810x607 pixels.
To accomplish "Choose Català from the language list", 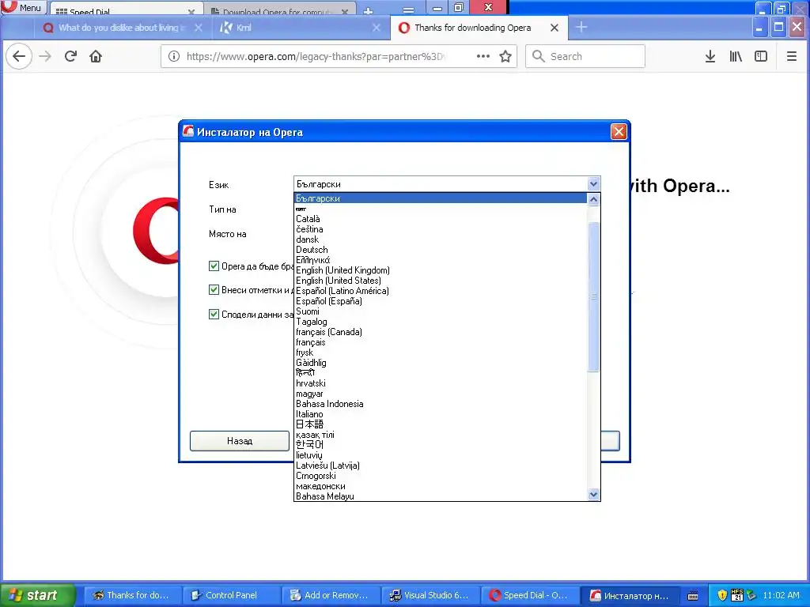I will coord(441,219).
